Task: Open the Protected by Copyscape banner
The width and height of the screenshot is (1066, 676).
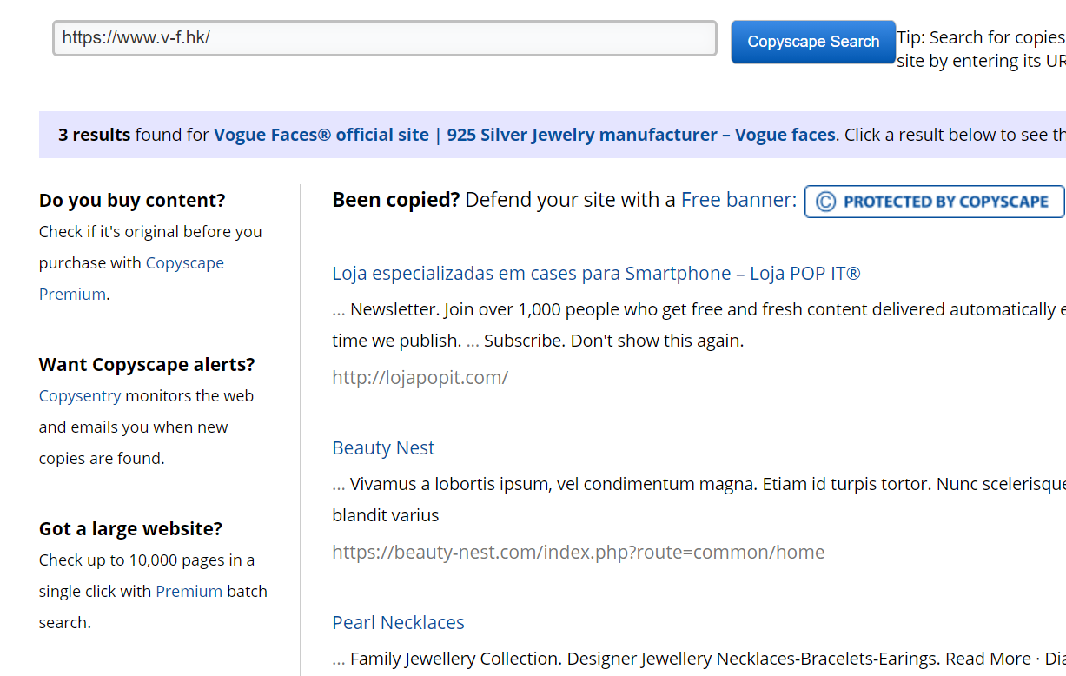Action: click(934, 202)
